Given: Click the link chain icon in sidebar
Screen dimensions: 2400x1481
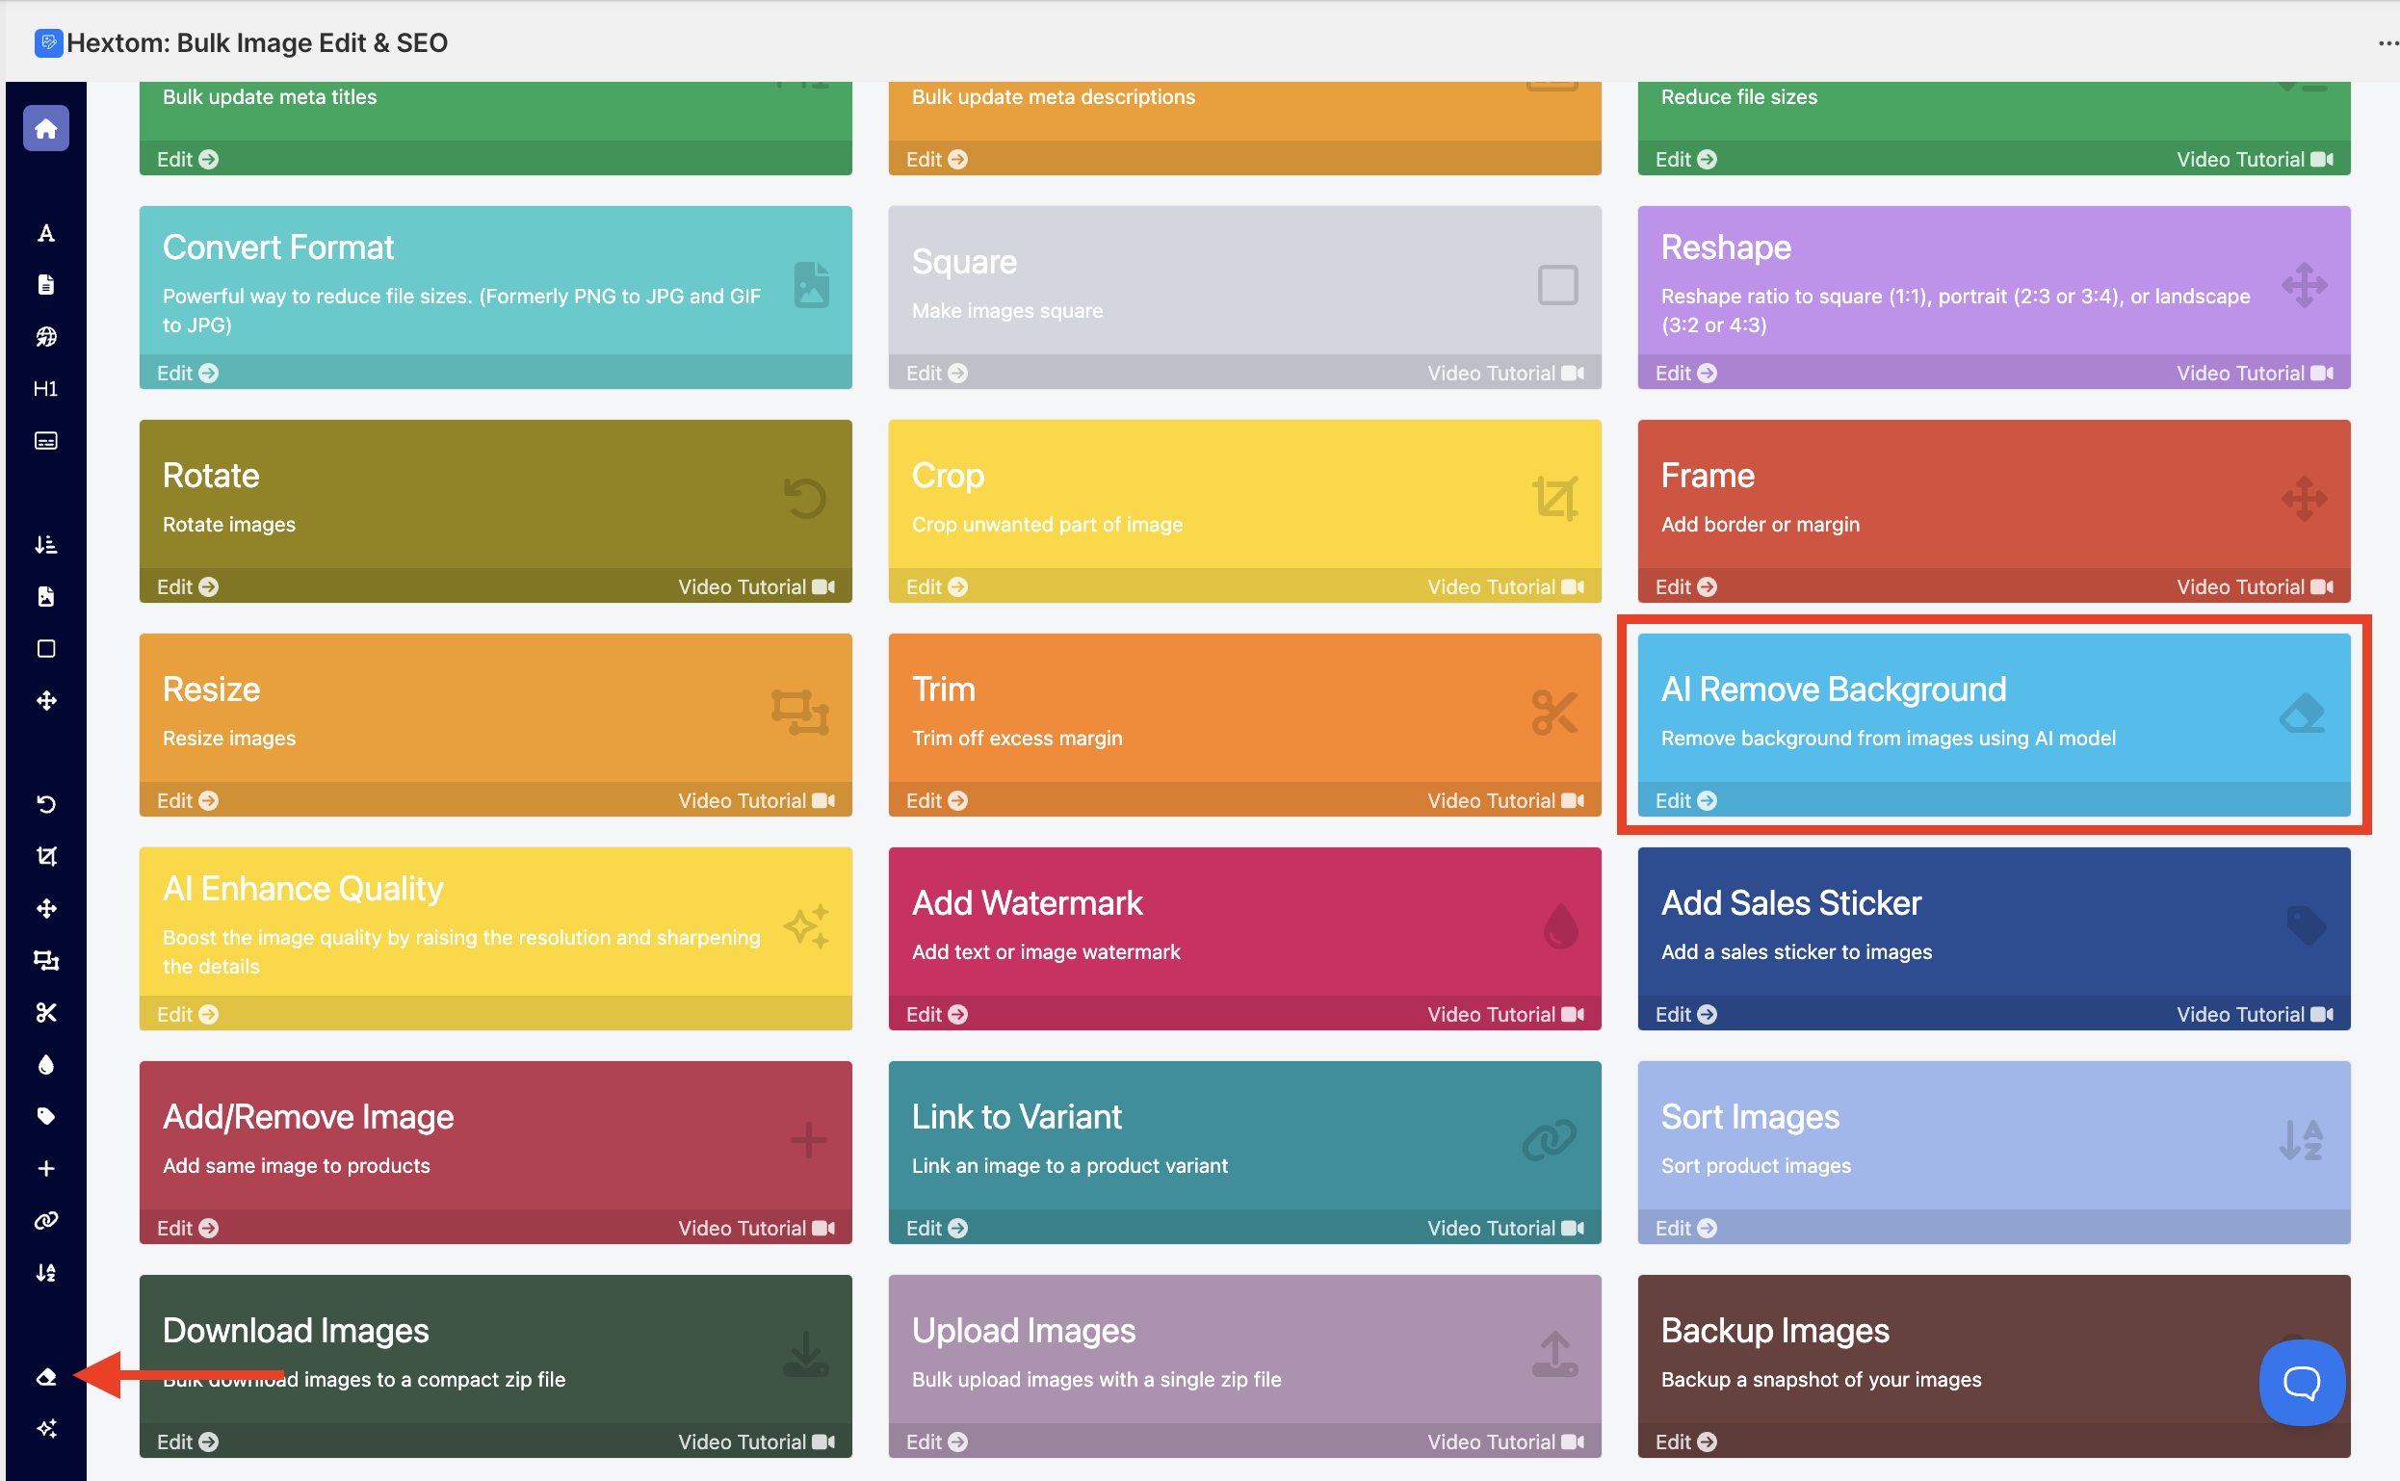Looking at the screenshot, I should (46, 1220).
